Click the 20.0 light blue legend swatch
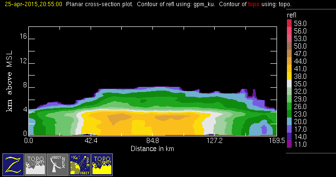Image resolution: width=336 pixels, height=177 pixels. pyautogui.click(x=289, y=121)
